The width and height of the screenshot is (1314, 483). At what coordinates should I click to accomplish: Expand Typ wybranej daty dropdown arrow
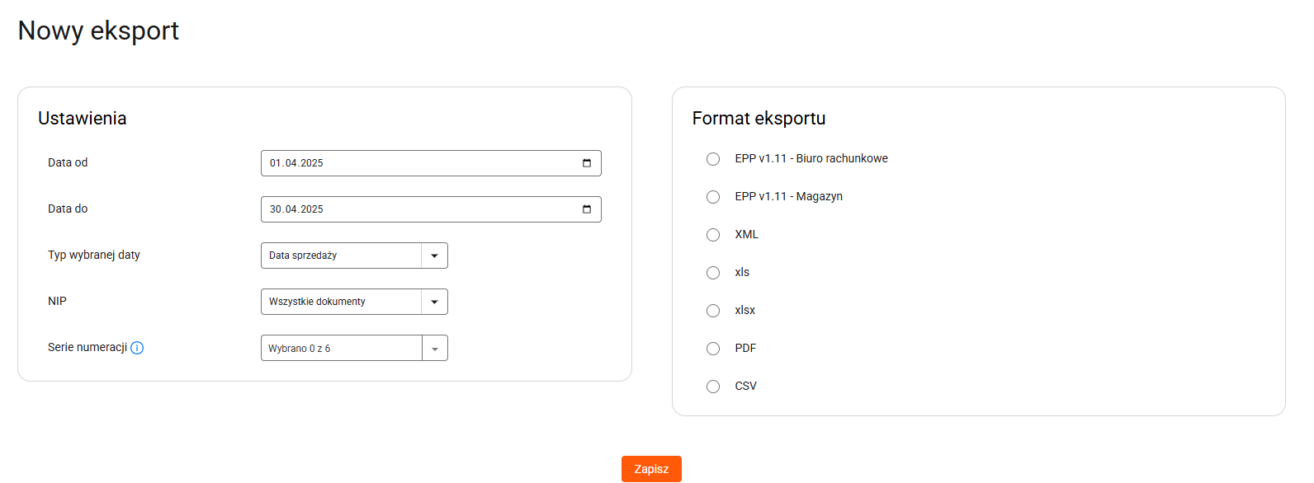coord(435,256)
